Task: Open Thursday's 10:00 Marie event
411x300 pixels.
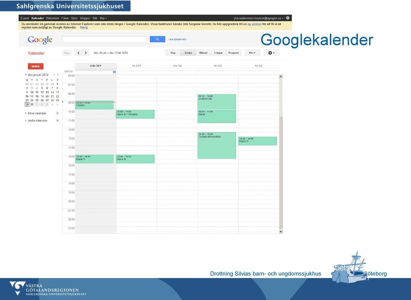Action: coord(217,116)
